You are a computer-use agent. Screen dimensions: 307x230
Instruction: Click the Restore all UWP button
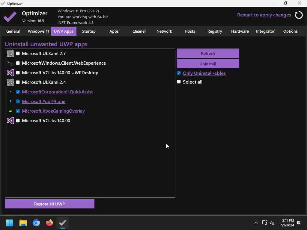[x=49, y=204]
